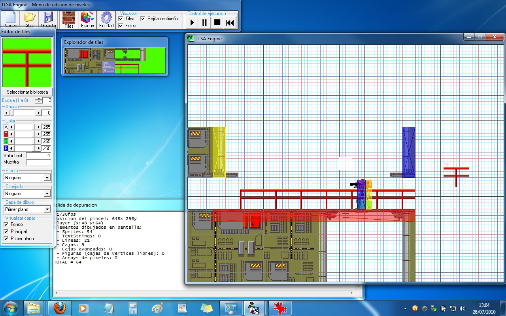Click the Valor final input field

(x=38, y=156)
